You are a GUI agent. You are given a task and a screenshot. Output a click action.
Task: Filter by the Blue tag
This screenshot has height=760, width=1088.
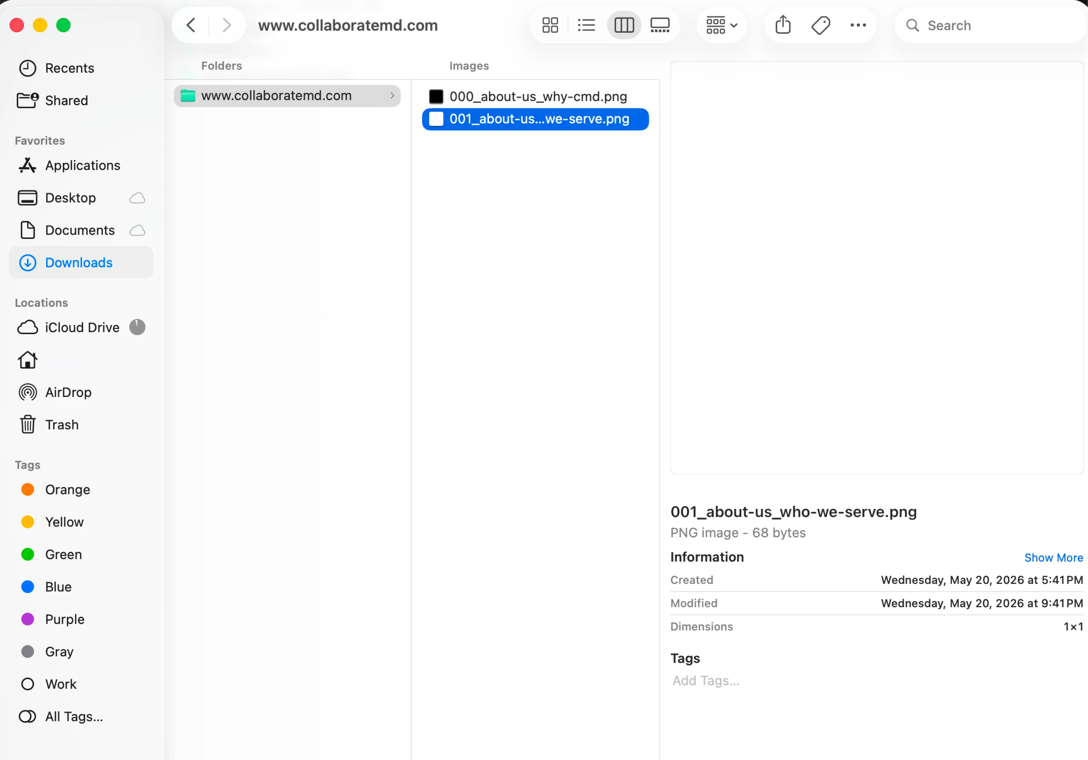point(81,587)
